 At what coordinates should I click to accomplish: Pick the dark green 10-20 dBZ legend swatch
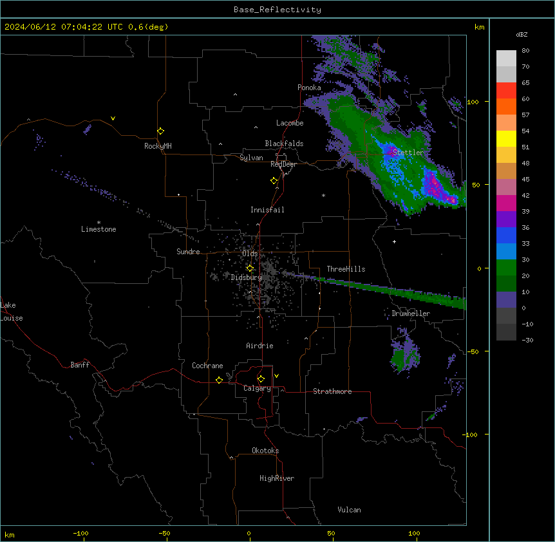click(506, 284)
